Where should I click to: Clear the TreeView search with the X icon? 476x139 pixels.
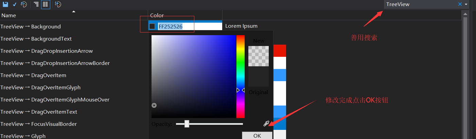460,4
